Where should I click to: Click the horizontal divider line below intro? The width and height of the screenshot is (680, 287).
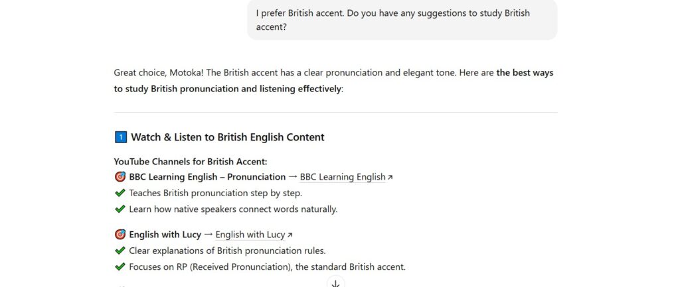[x=335, y=113]
